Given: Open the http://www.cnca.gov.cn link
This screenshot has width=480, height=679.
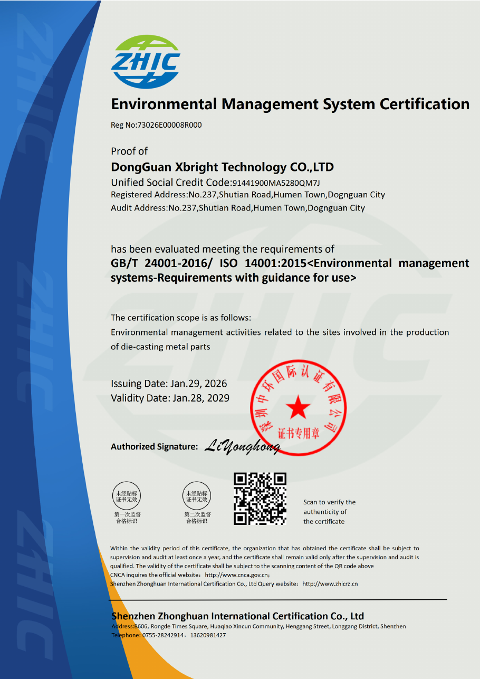Looking at the screenshot, I should click(237, 575).
